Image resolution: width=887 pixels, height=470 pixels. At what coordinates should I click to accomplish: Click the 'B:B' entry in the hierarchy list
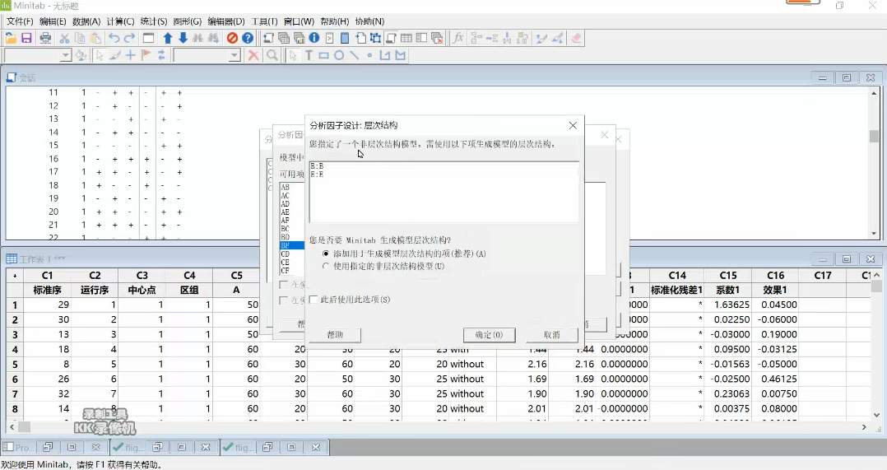317,165
